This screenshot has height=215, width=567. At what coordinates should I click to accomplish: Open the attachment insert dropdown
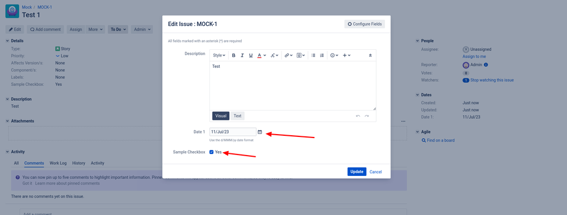pos(300,55)
